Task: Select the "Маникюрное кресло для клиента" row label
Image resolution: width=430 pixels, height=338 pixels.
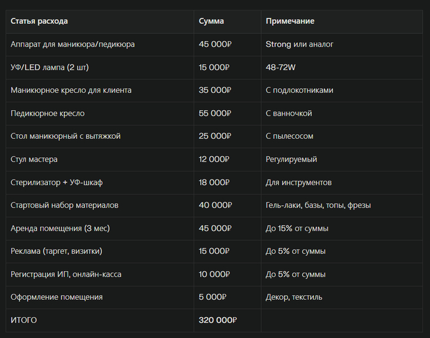Action: click(x=71, y=90)
